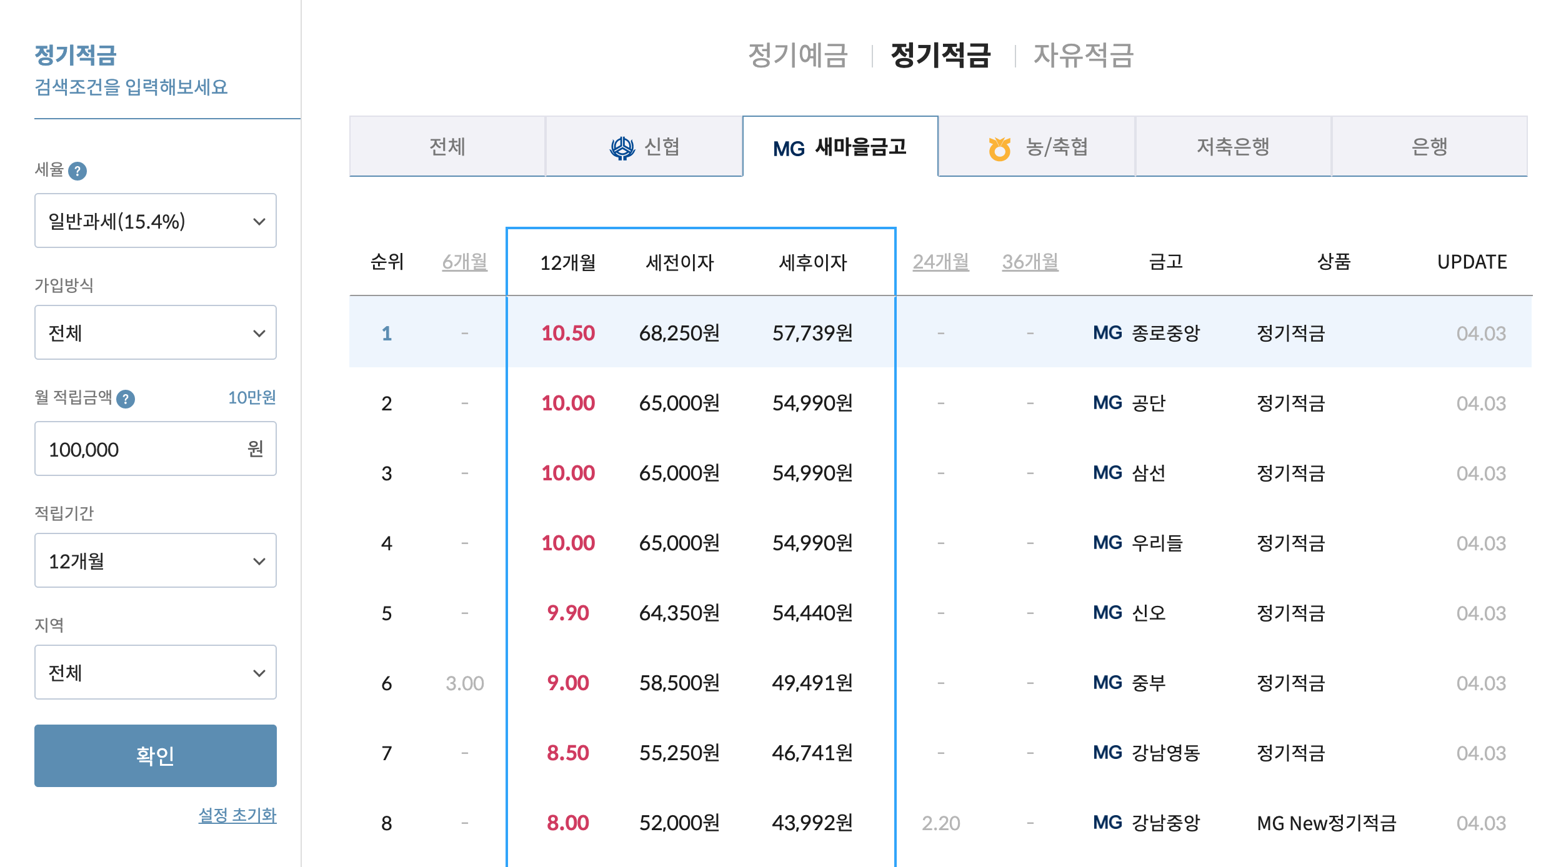Open the 세율 tax rate dropdown
The height and width of the screenshot is (867, 1561).
[x=155, y=220]
